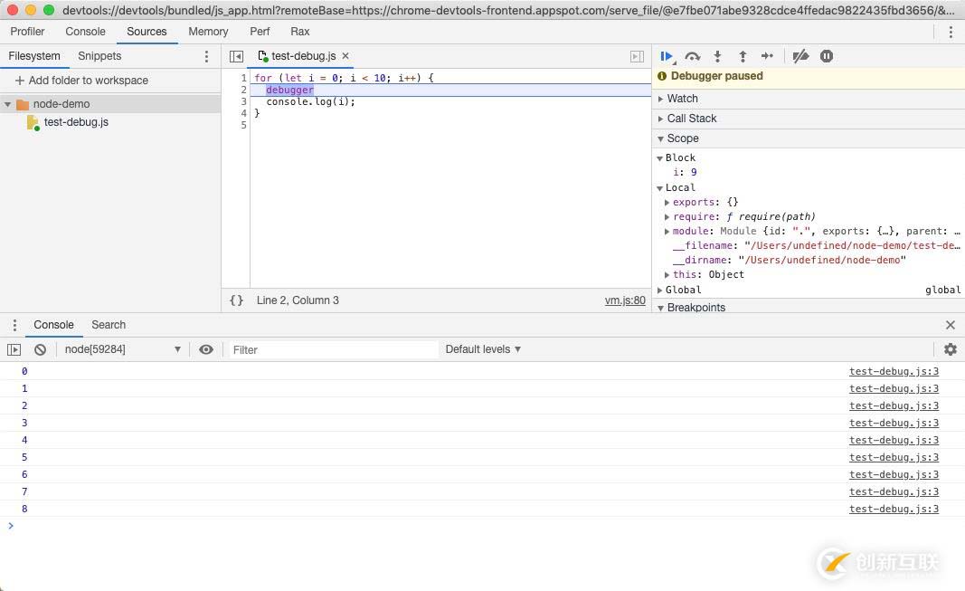This screenshot has height=591, width=965.
Task: Collapse the Local scope
Action: (x=659, y=187)
